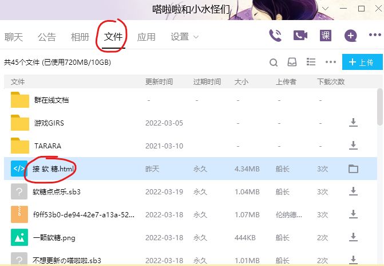This screenshot has height=266, width=384.
Task: Sort by 上传者 column header
Action: [286, 82]
